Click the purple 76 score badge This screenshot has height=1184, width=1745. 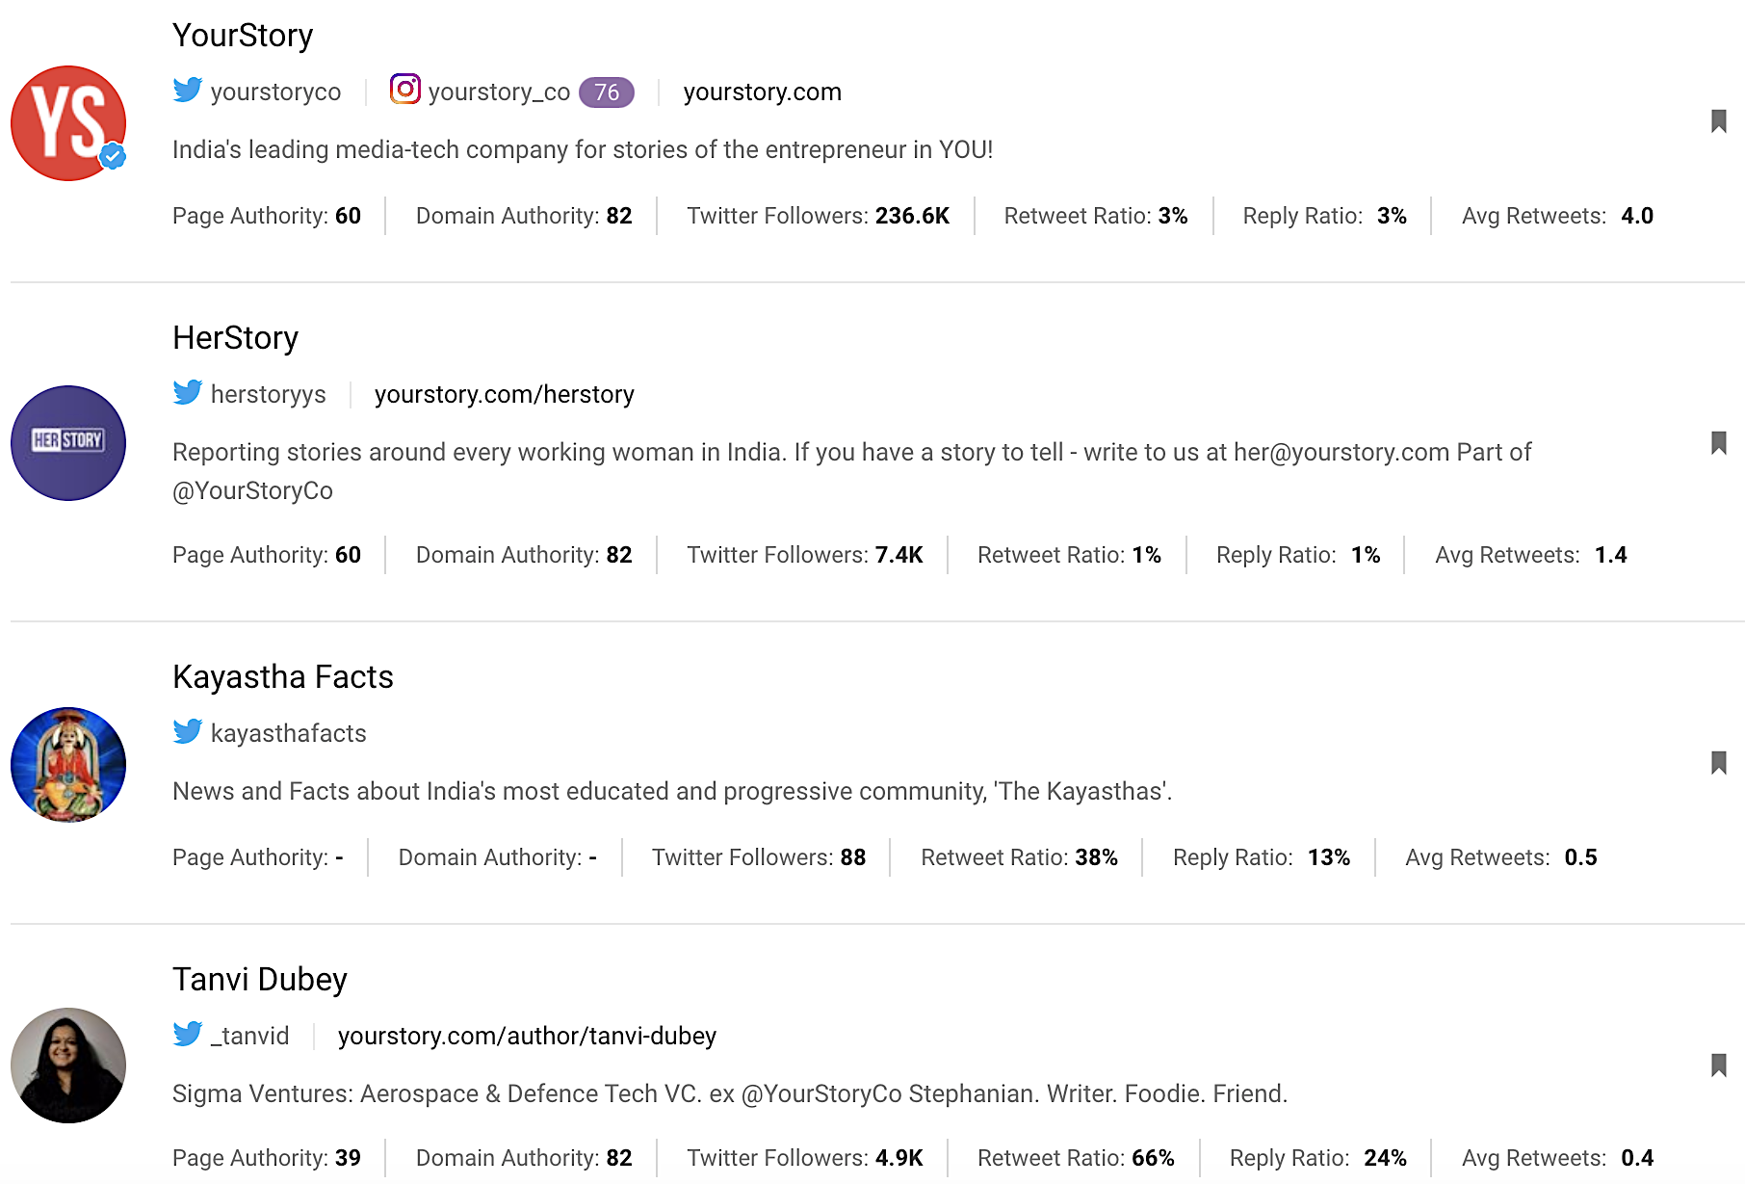click(x=607, y=92)
